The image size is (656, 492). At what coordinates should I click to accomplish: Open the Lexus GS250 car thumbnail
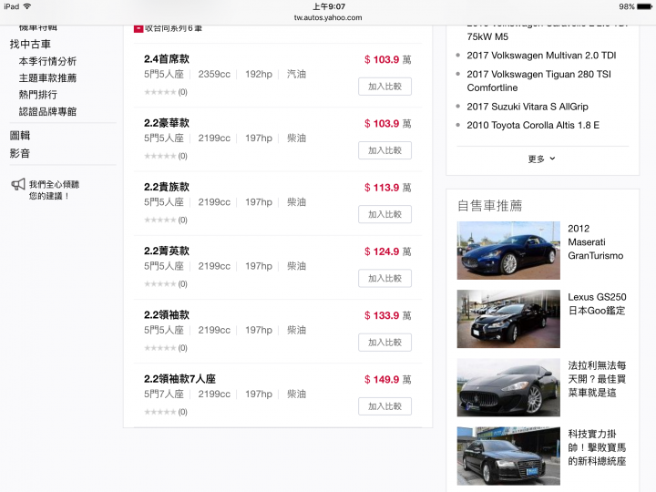click(x=508, y=319)
